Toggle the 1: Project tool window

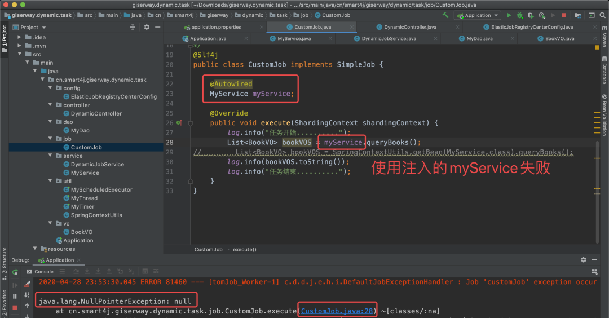pyautogui.click(x=5, y=39)
